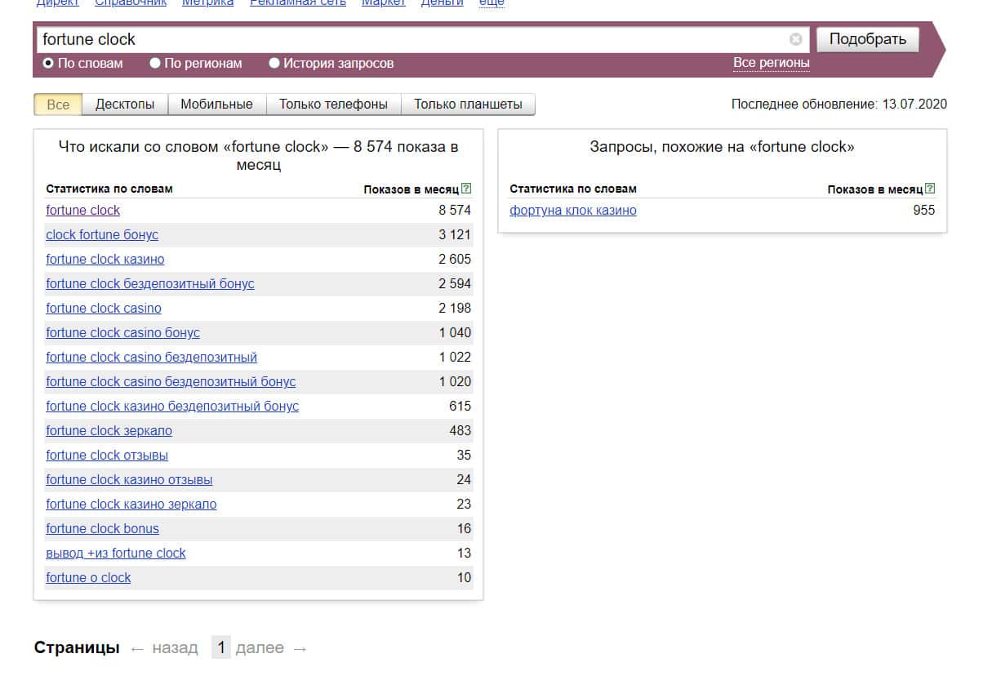Click into the 'fortune clock' search field
Viewport: 992px width, 676px height.
click(x=408, y=39)
